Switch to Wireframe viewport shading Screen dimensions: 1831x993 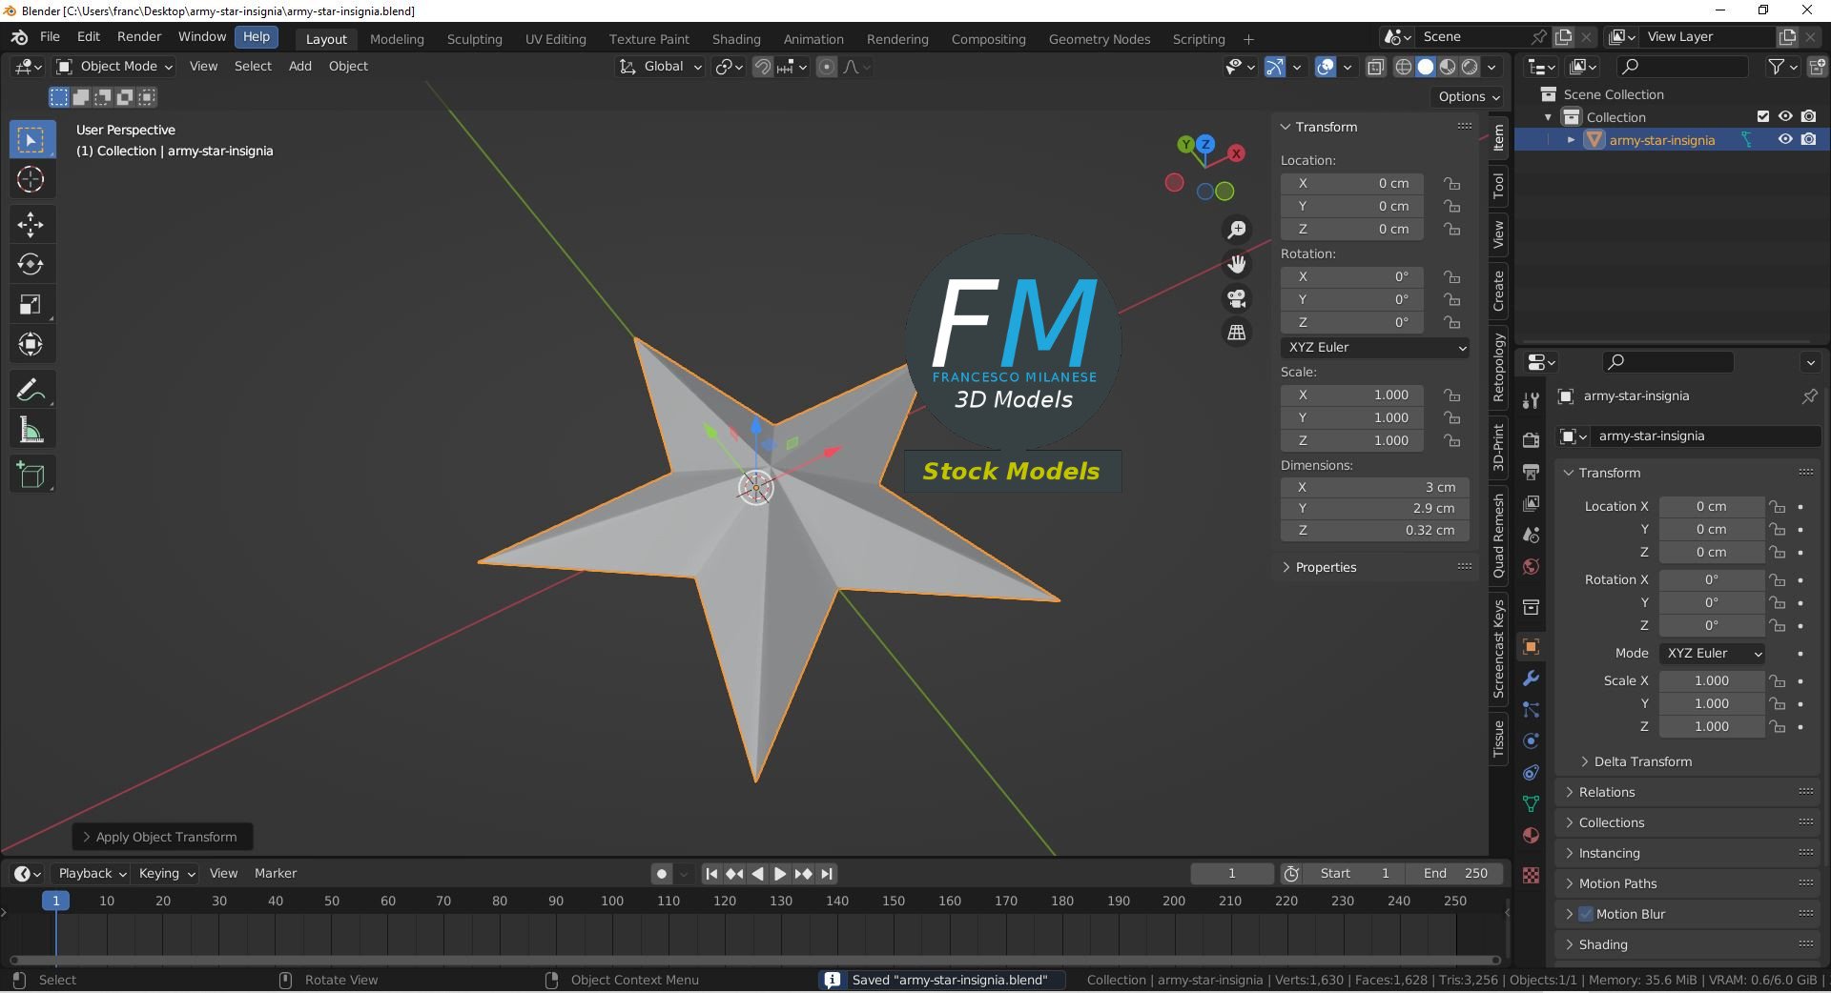(x=1404, y=67)
